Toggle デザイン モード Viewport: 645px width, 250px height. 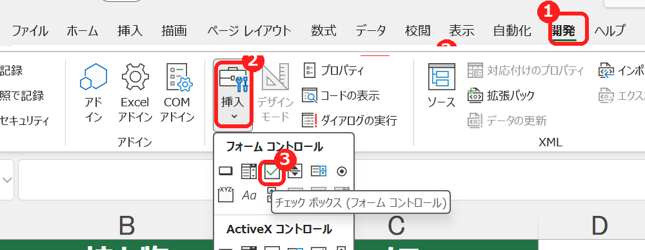tap(275, 93)
